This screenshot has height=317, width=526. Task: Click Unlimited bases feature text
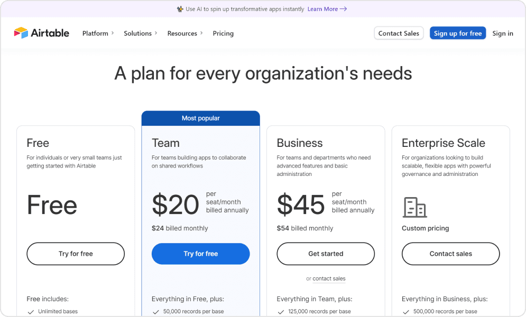(58, 311)
